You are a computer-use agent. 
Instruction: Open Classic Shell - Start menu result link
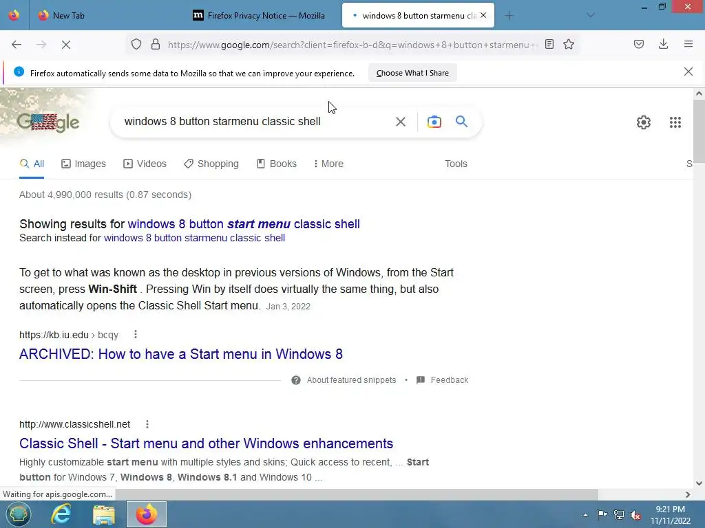(206, 443)
